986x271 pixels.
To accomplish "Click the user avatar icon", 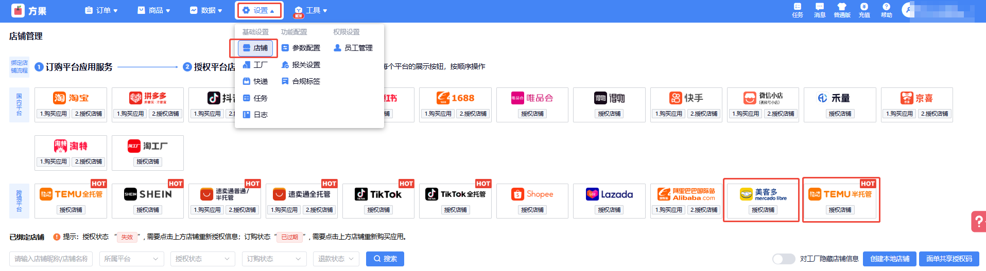I will click(x=909, y=10).
